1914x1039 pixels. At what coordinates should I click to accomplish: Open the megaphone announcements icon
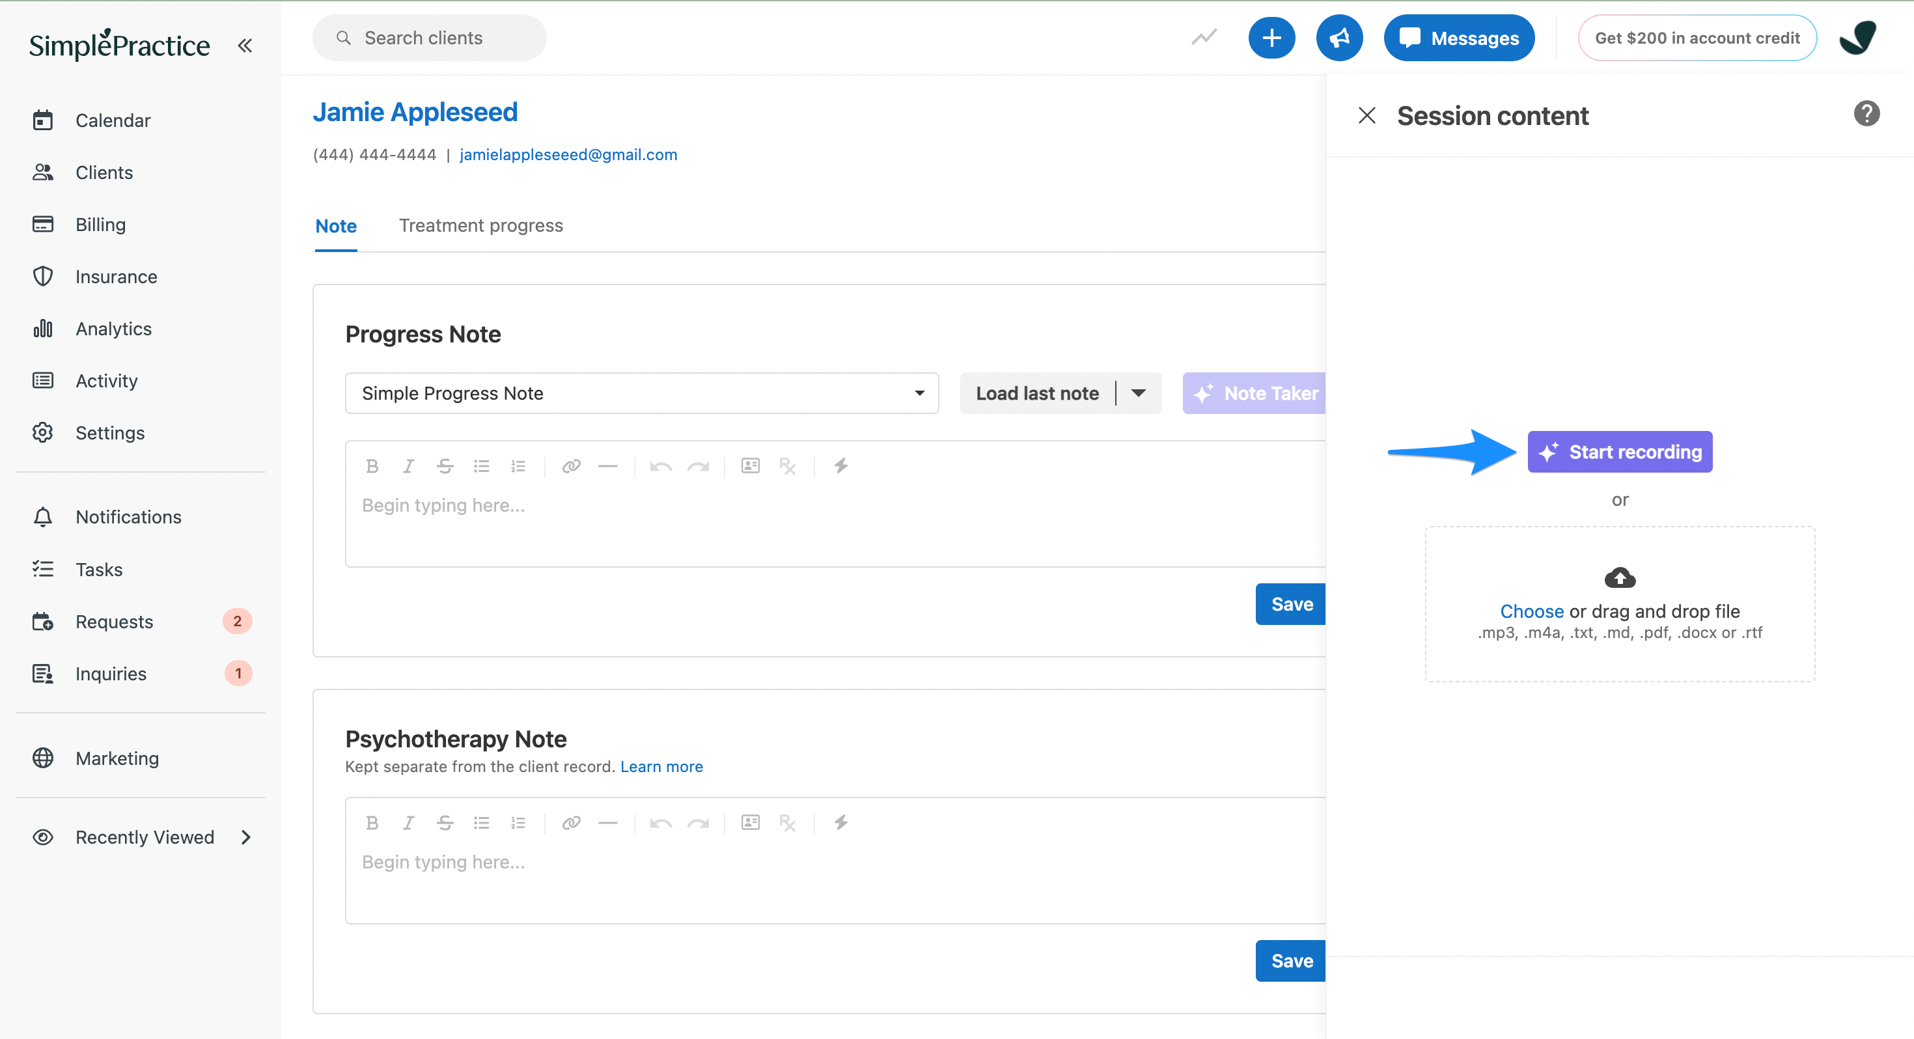(x=1339, y=38)
